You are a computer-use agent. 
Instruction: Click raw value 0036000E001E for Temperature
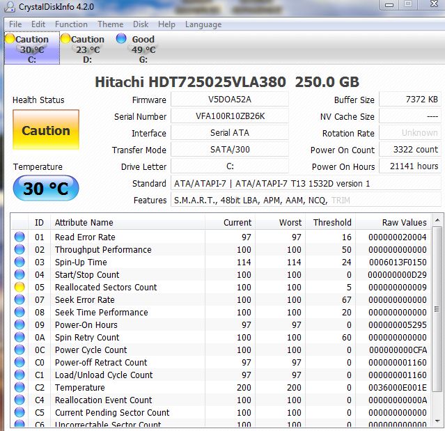coord(398,387)
